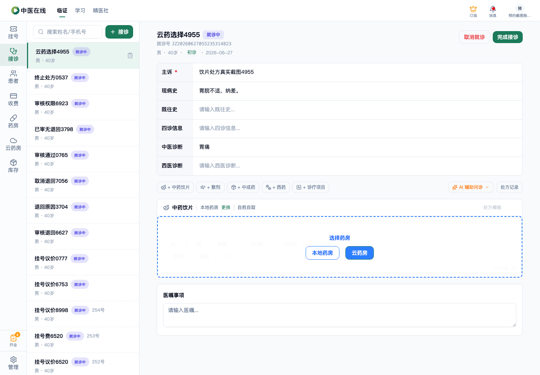Open 消息 notification bell

click(x=493, y=11)
